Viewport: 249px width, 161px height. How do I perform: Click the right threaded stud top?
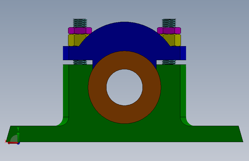(169, 23)
